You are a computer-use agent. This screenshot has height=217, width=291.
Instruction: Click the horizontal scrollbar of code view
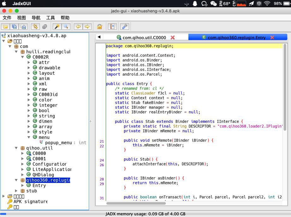coord(136,203)
